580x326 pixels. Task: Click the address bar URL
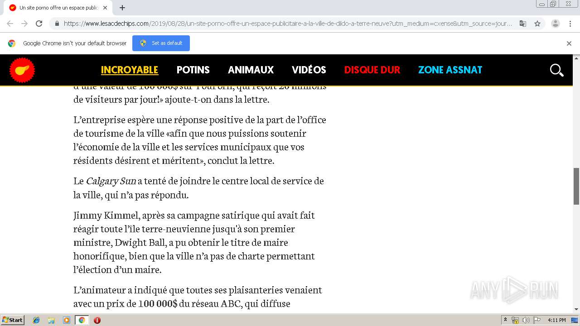point(288,24)
